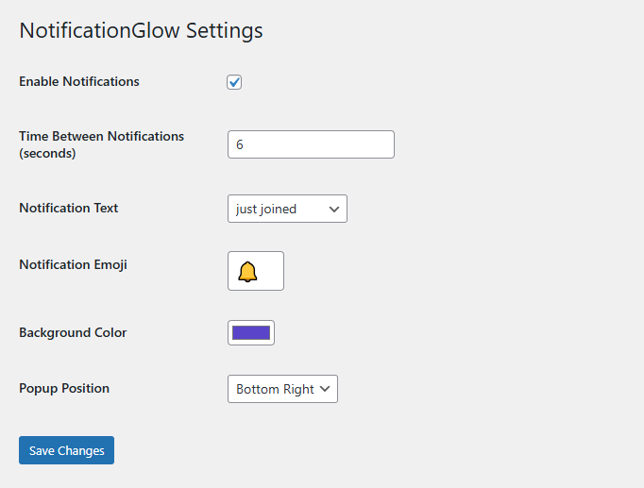
Task: Click the 'Bottom Right' selected option text
Action: tap(275, 389)
